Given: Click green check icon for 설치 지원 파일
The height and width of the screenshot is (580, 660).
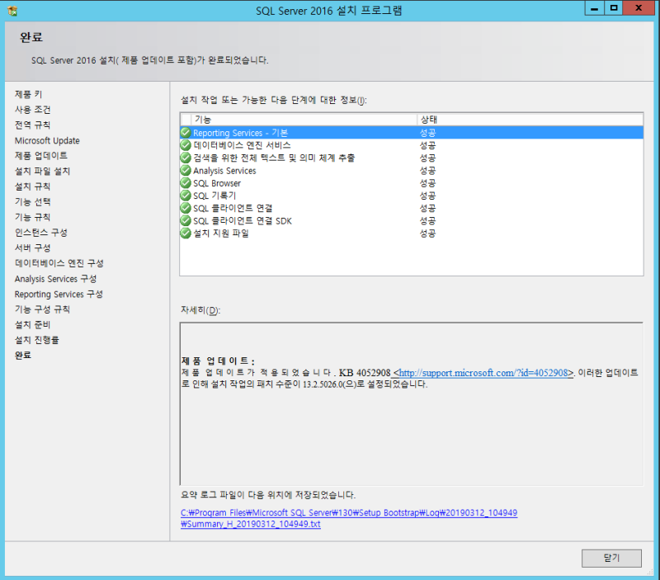Looking at the screenshot, I should click(186, 233).
